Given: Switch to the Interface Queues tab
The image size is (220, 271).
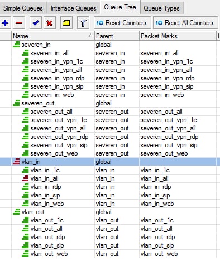Looking at the screenshot, I should click(x=74, y=8).
